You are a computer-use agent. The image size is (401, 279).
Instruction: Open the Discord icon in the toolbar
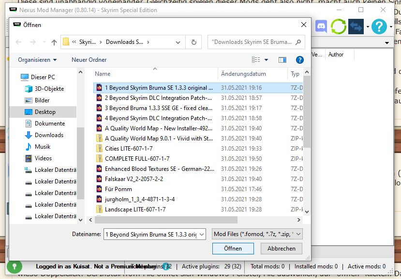[x=321, y=26]
